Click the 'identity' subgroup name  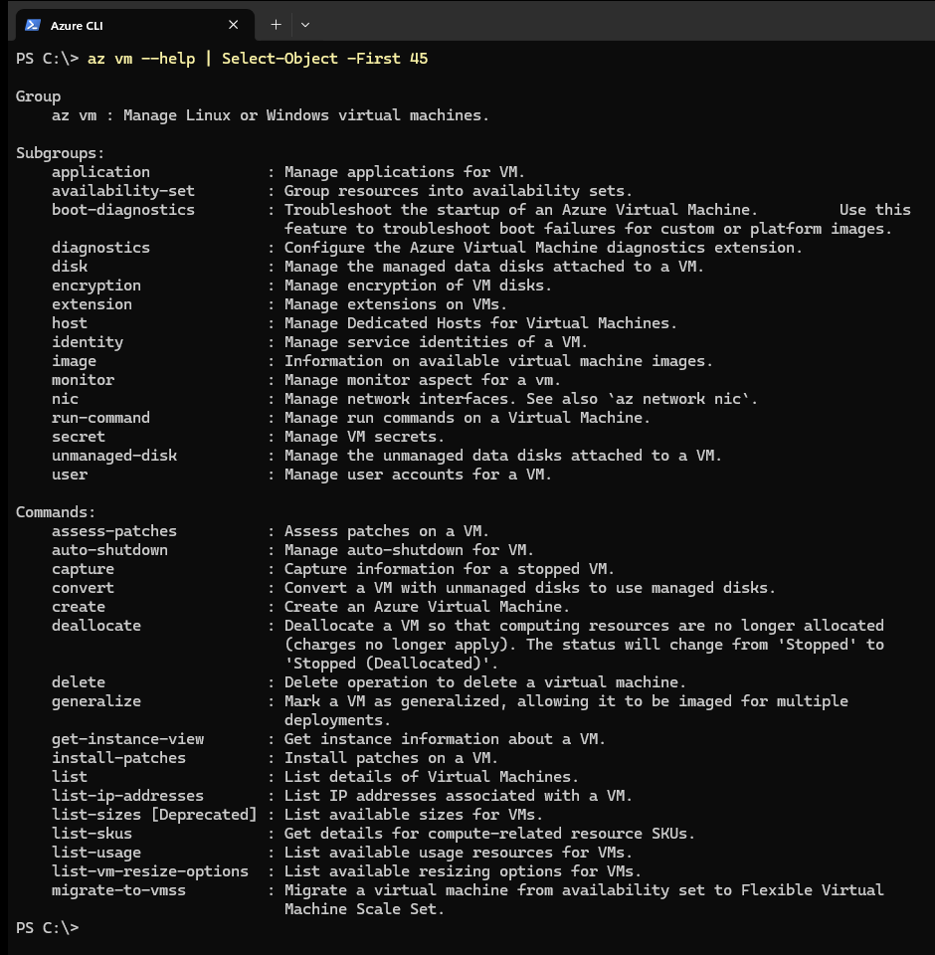[x=88, y=342]
